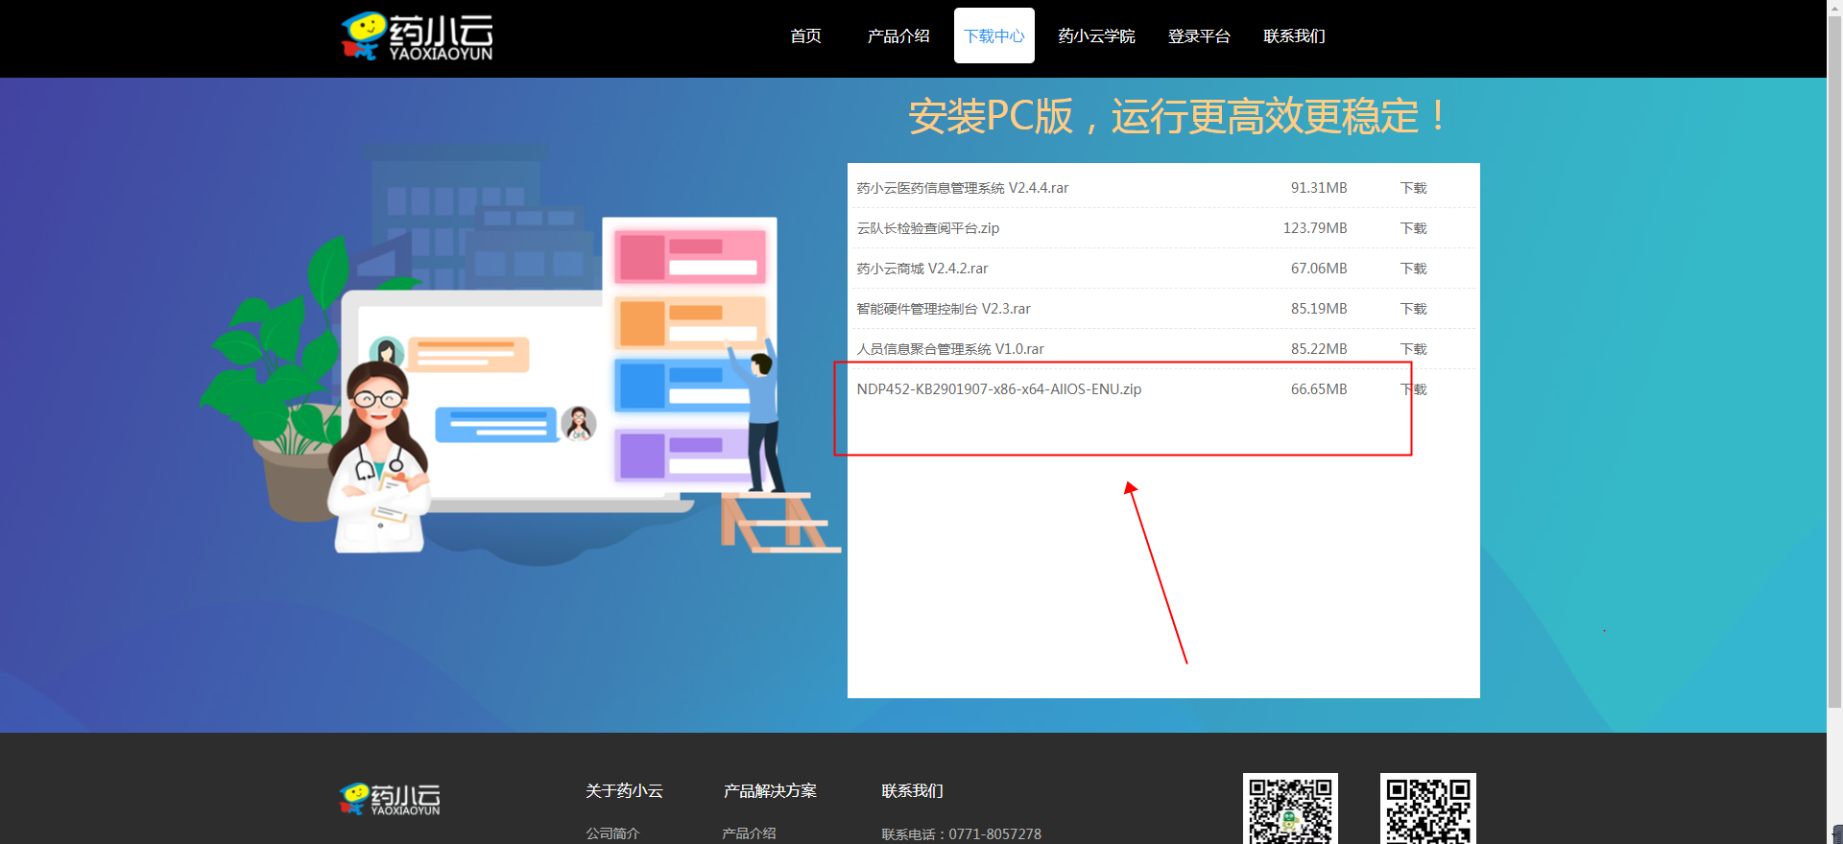1843x844 pixels.
Task: Click the footer 药小云 logo
Action: point(390,799)
